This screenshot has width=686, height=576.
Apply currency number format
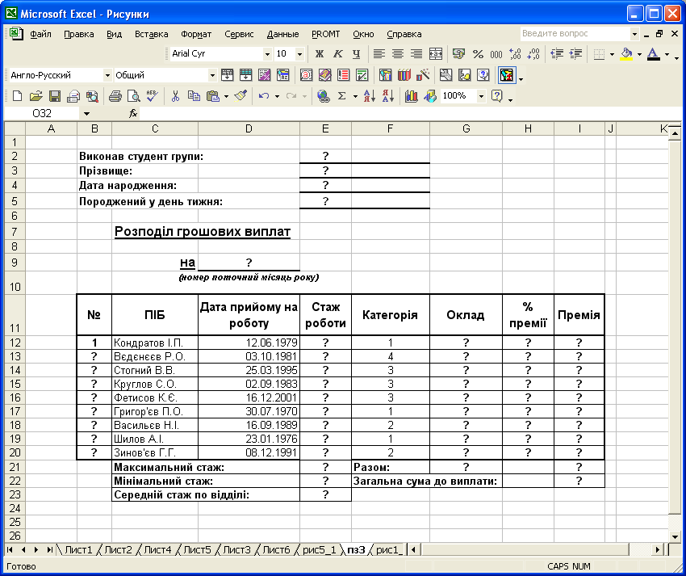point(458,54)
